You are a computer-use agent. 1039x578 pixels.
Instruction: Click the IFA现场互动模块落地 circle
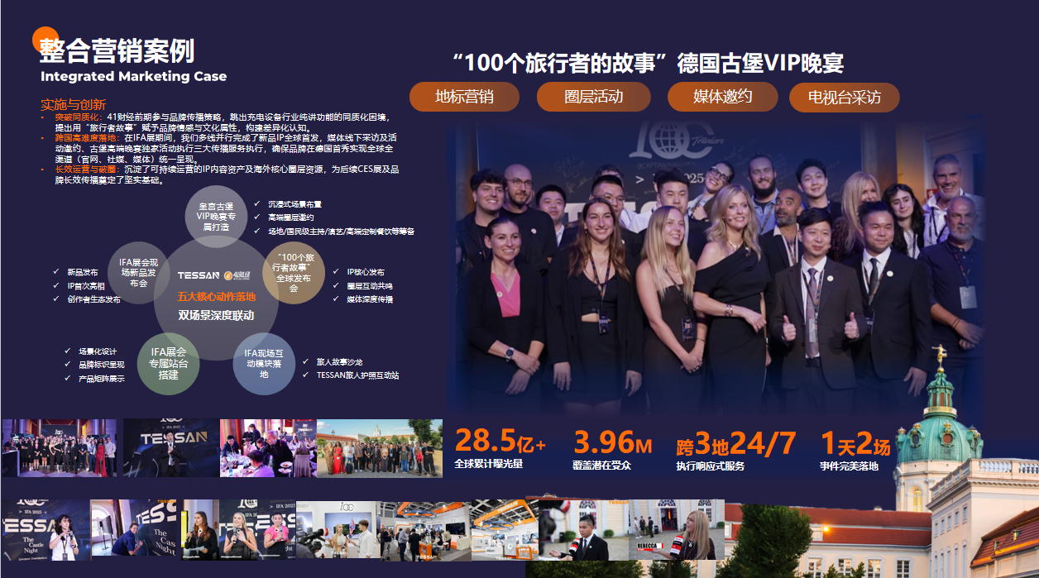[x=264, y=363]
